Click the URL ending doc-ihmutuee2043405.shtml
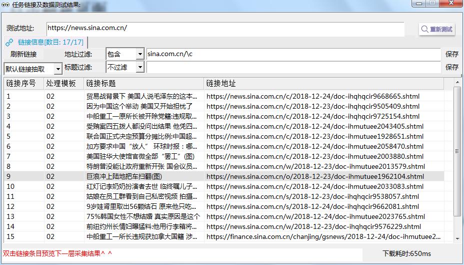 click(315, 127)
